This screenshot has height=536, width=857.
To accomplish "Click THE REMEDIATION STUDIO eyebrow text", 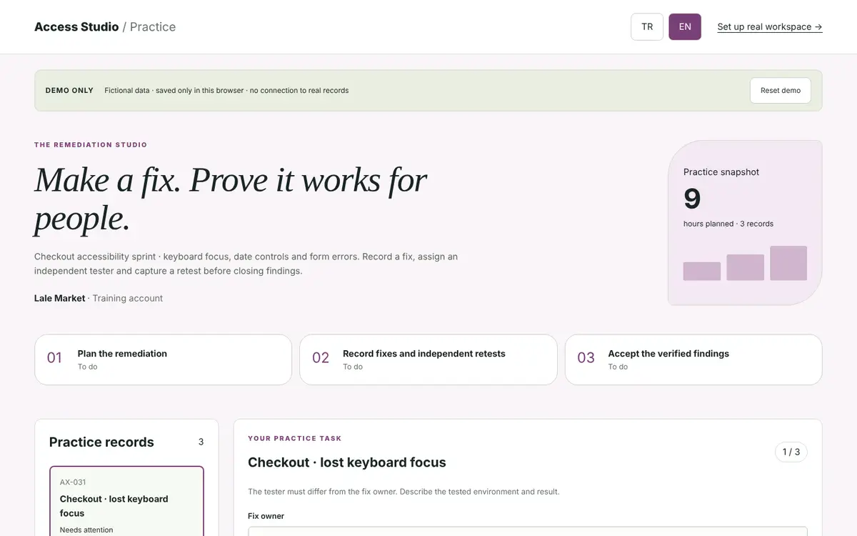I will (91, 145).
